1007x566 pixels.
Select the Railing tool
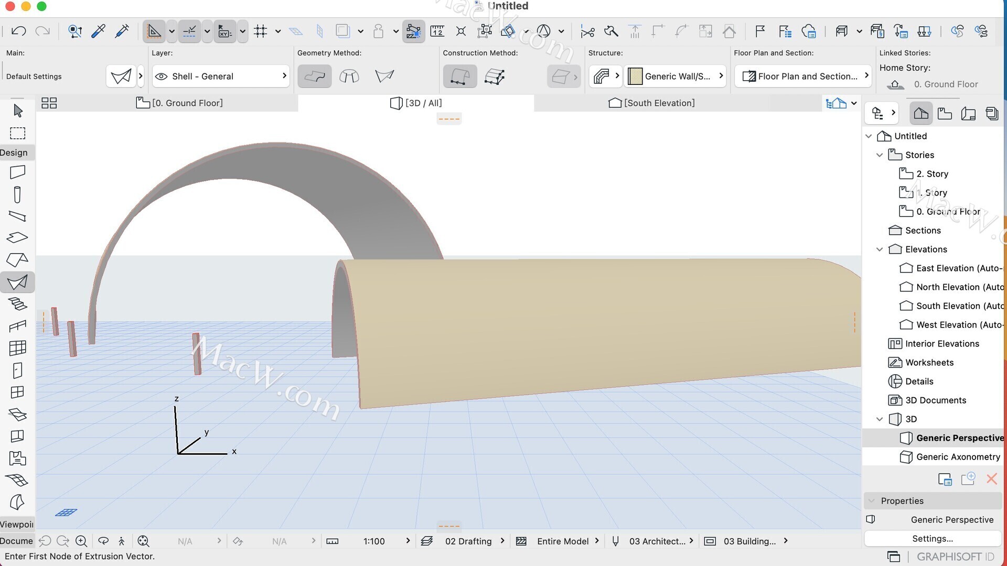pos(17,326)
